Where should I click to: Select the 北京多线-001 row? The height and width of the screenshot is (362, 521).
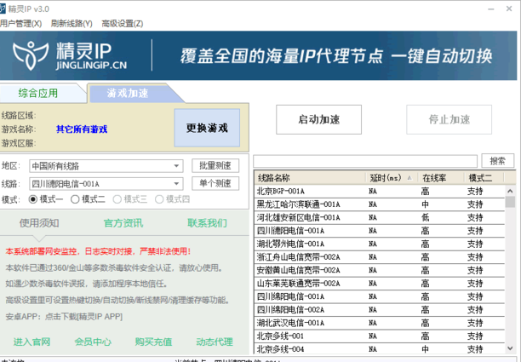click(379, 336)
